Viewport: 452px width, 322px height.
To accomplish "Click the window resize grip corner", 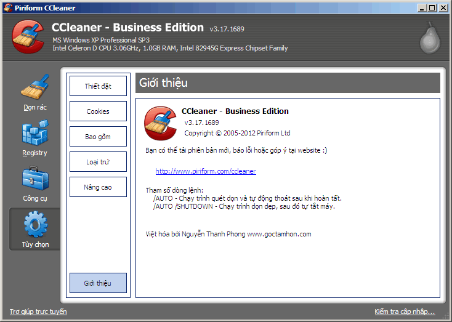I will click(x=446, y=317).
